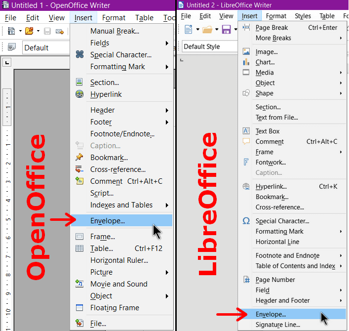Click Cross-reference icon in OpenOffice menu

tap(79, 169)
